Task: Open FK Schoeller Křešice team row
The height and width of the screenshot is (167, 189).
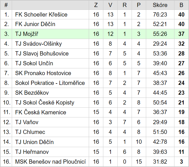Action: click(95, 15)
